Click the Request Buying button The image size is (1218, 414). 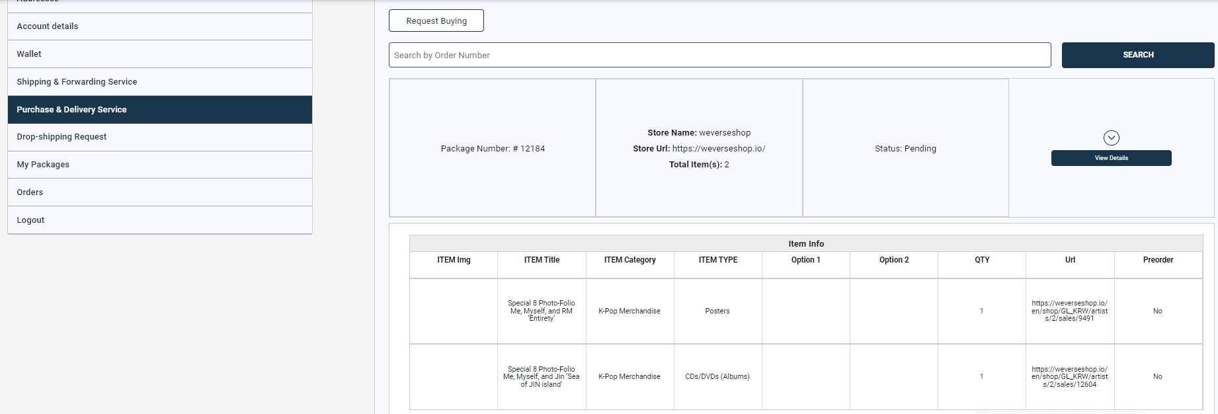click(436, 21)
